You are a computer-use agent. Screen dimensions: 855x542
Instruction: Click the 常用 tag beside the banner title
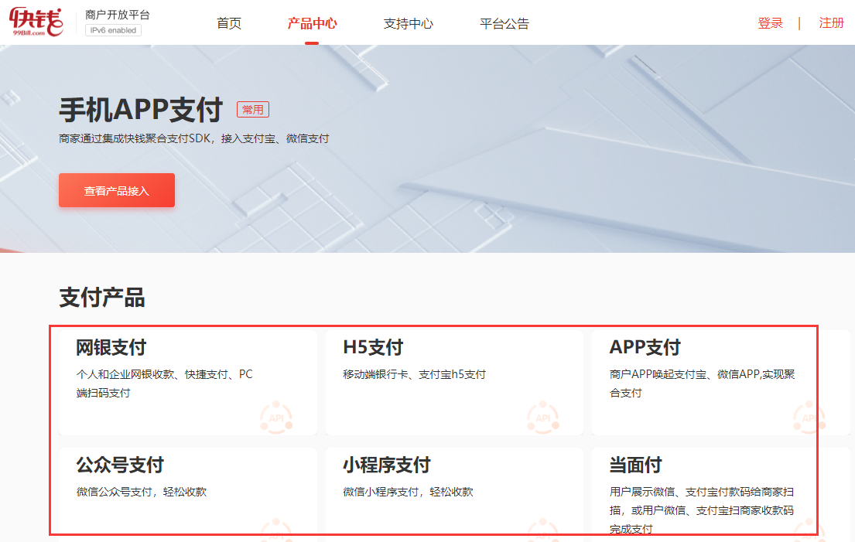pyautogui.click(x=253, y=110)
